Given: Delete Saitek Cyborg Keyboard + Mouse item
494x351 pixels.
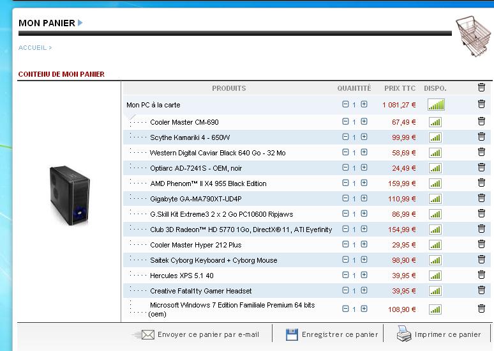Looking at the screenshot, I should [481, 259].
